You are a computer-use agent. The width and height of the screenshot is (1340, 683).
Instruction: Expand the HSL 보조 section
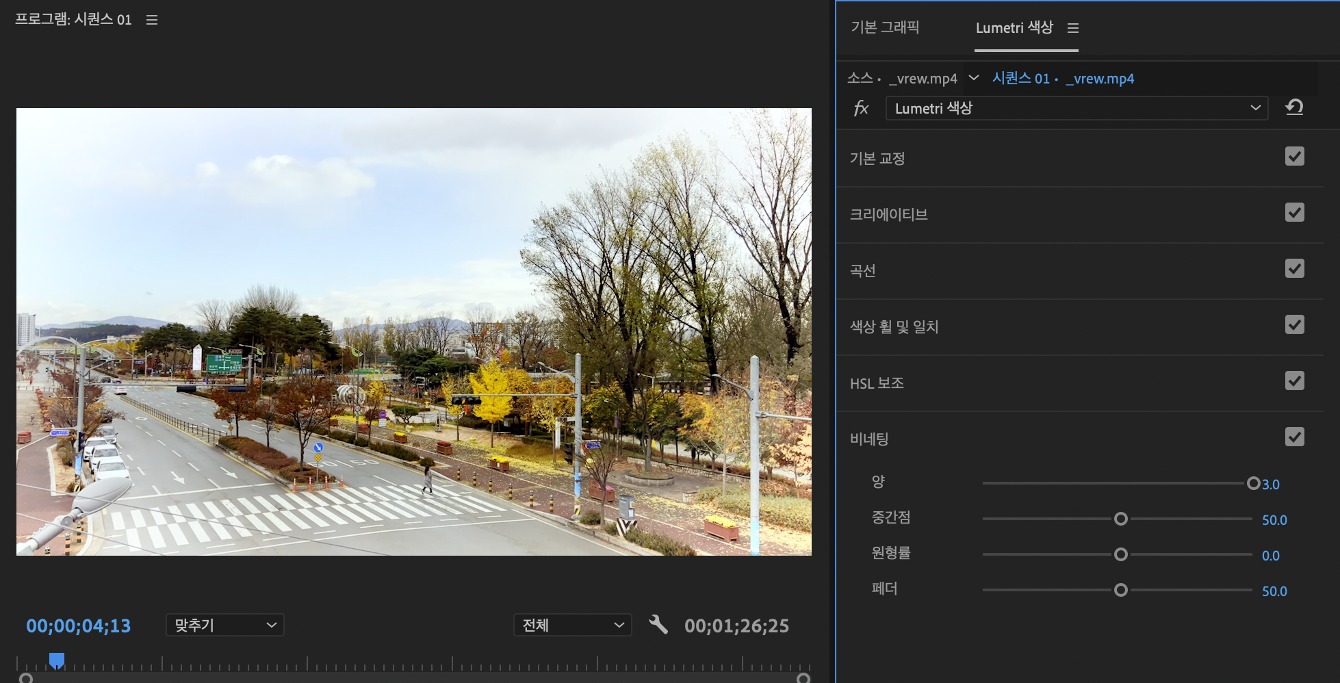[x=877, y=383]
